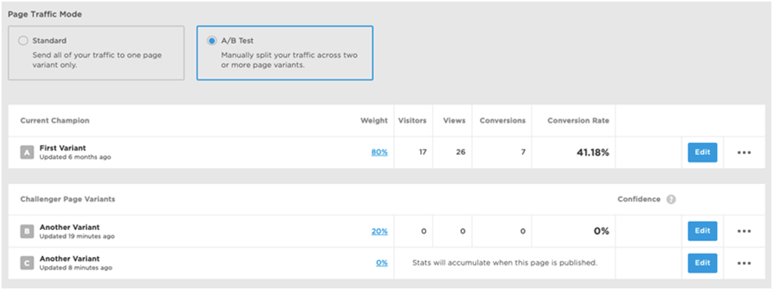Image resolution: width=773 pixels, height=290 pixels.
Task: Open the three-dot menu for variant C
Action: [x=744, y=263]
